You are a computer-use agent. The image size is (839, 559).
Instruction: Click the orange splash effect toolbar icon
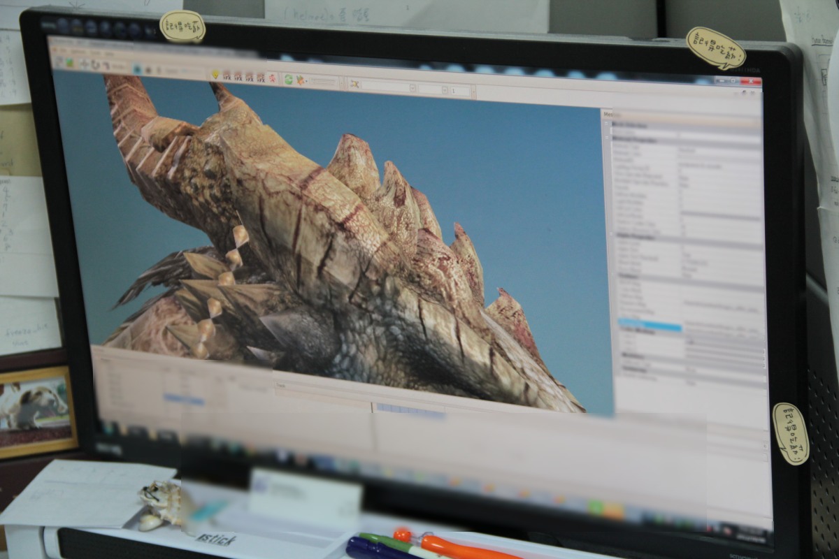coord(300,80)
